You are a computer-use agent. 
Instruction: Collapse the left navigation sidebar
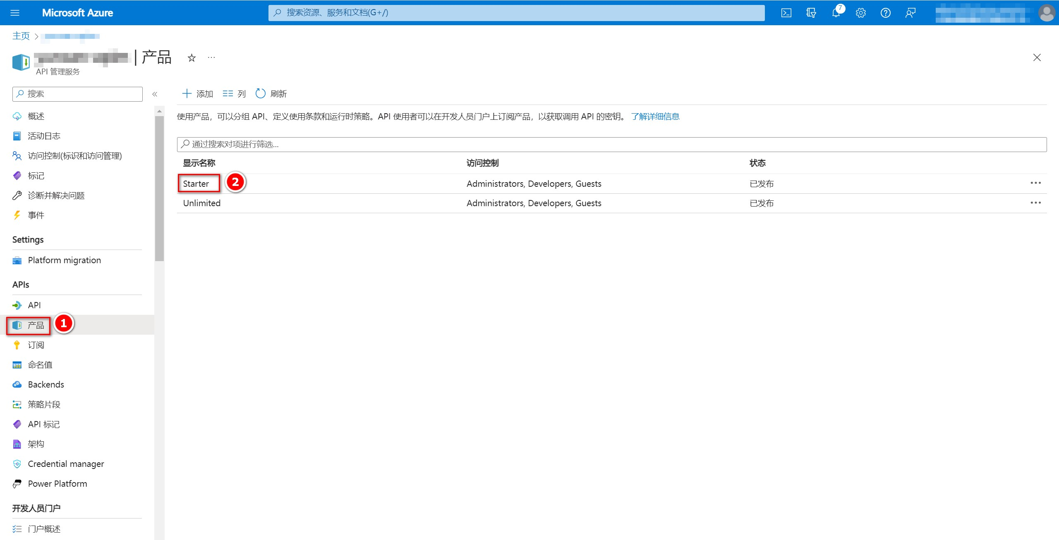coord(155,94)
